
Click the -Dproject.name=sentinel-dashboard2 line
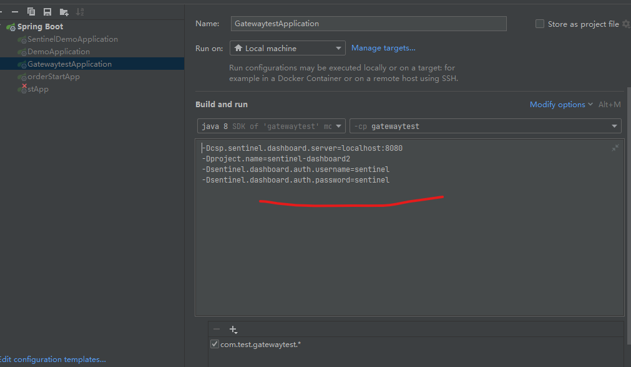pos(276,159)
